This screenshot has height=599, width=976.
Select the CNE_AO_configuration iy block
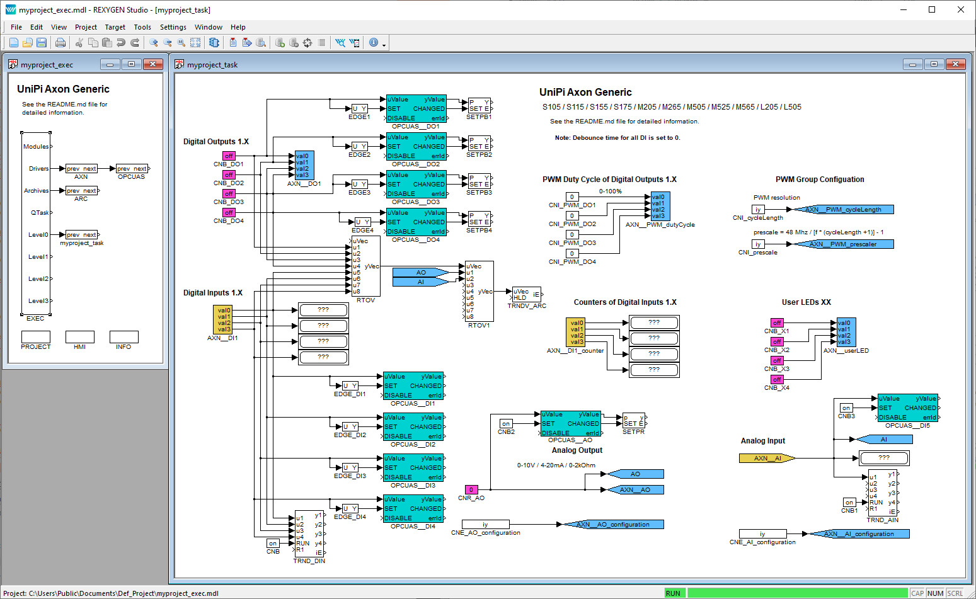(485, 524)
